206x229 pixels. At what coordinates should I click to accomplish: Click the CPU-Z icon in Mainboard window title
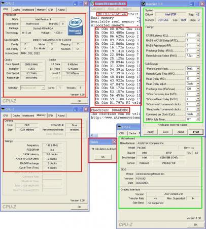(119, 127)
